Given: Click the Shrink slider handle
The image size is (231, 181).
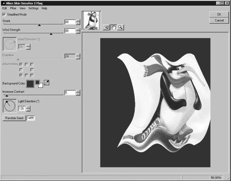Looking at the screenshot, I should [x=39, y=25].
